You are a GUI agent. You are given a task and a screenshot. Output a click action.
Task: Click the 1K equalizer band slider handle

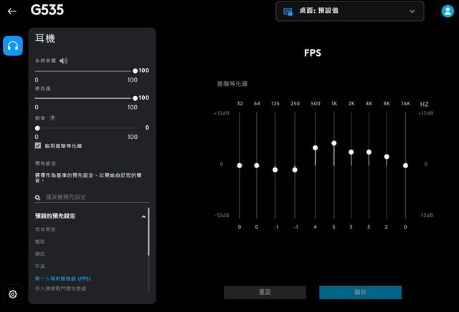click(334, 143)
